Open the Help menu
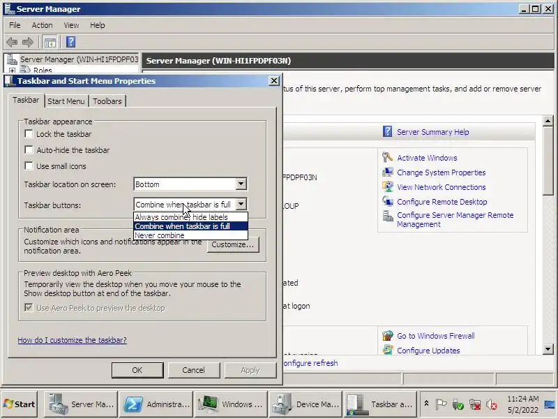 point(97,25)
